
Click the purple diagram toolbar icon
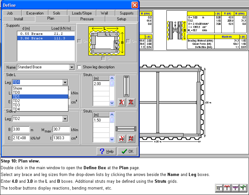point(235,188)
